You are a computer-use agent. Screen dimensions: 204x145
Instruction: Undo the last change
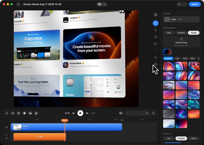[x=179, y=4]
